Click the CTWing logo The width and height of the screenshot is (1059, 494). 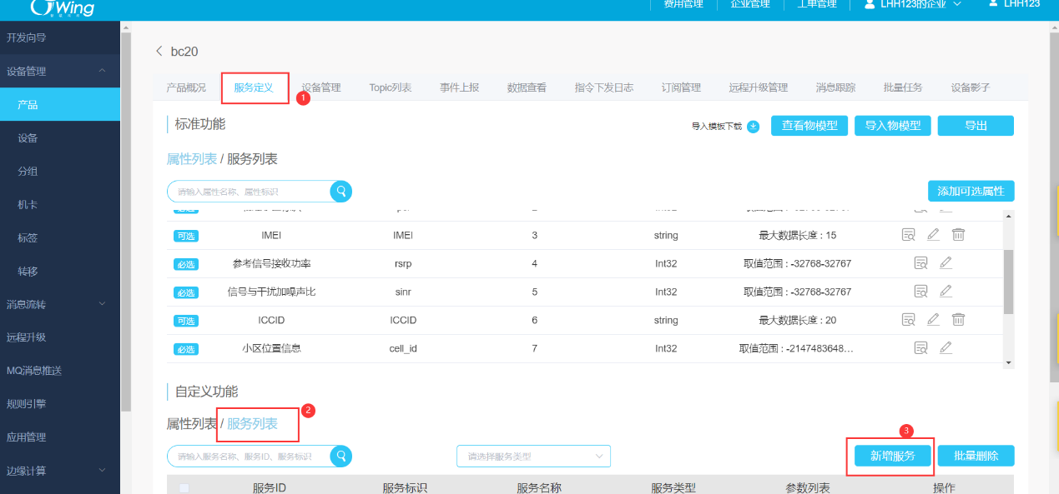[63, 7]
